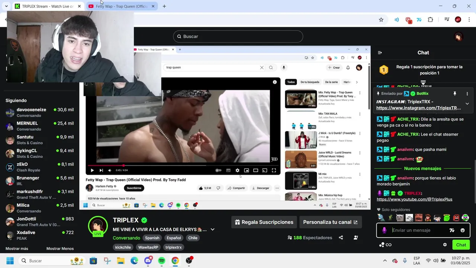Open a new browser tab
Viewport: 476px width, 268px height.
point(164,6)
